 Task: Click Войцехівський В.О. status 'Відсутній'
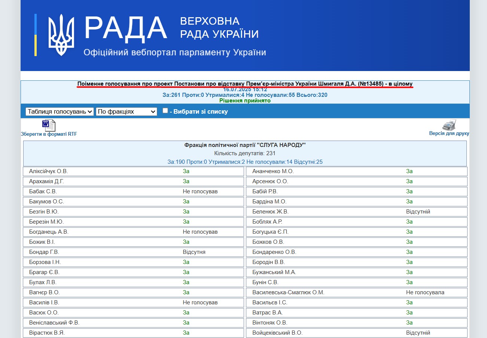[418, 333]
